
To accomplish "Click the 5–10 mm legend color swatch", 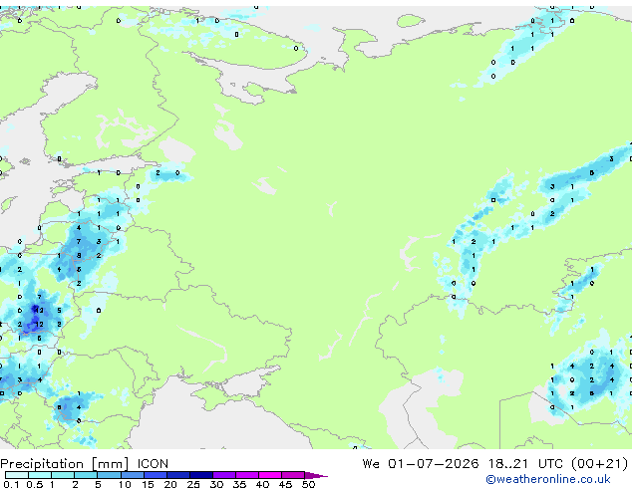I will point(109,475).
